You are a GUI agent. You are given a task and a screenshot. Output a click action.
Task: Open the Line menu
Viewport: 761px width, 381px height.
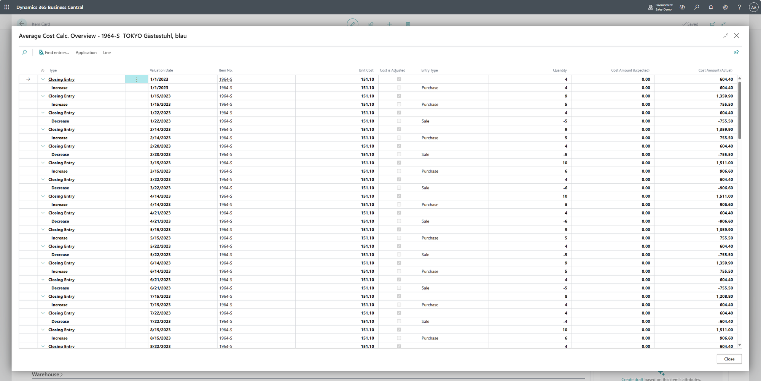point(107,52)
